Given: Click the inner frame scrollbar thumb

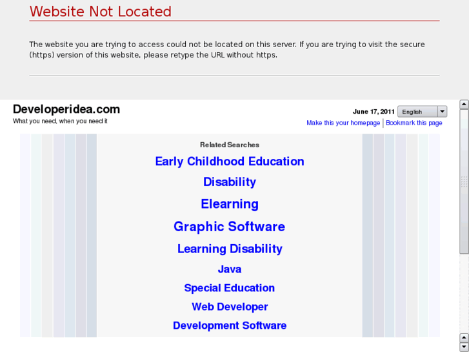Looking at the screenshot, I should pyautogui.click(x=464, y=181).
